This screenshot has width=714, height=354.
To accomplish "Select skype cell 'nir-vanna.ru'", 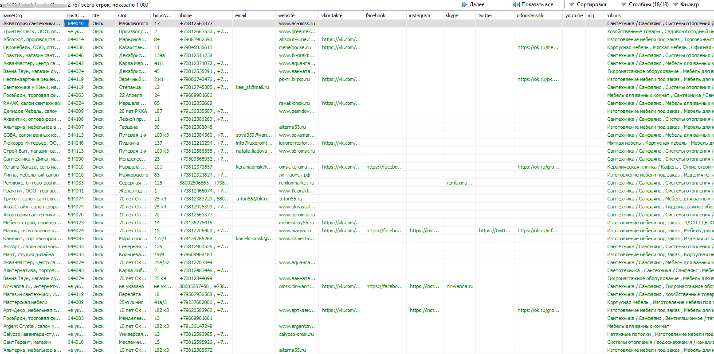I will (x=459, y=286).
